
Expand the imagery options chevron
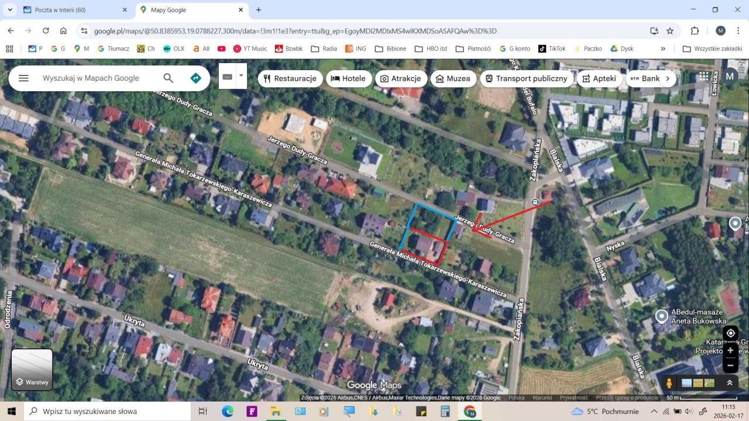[730, 383]
